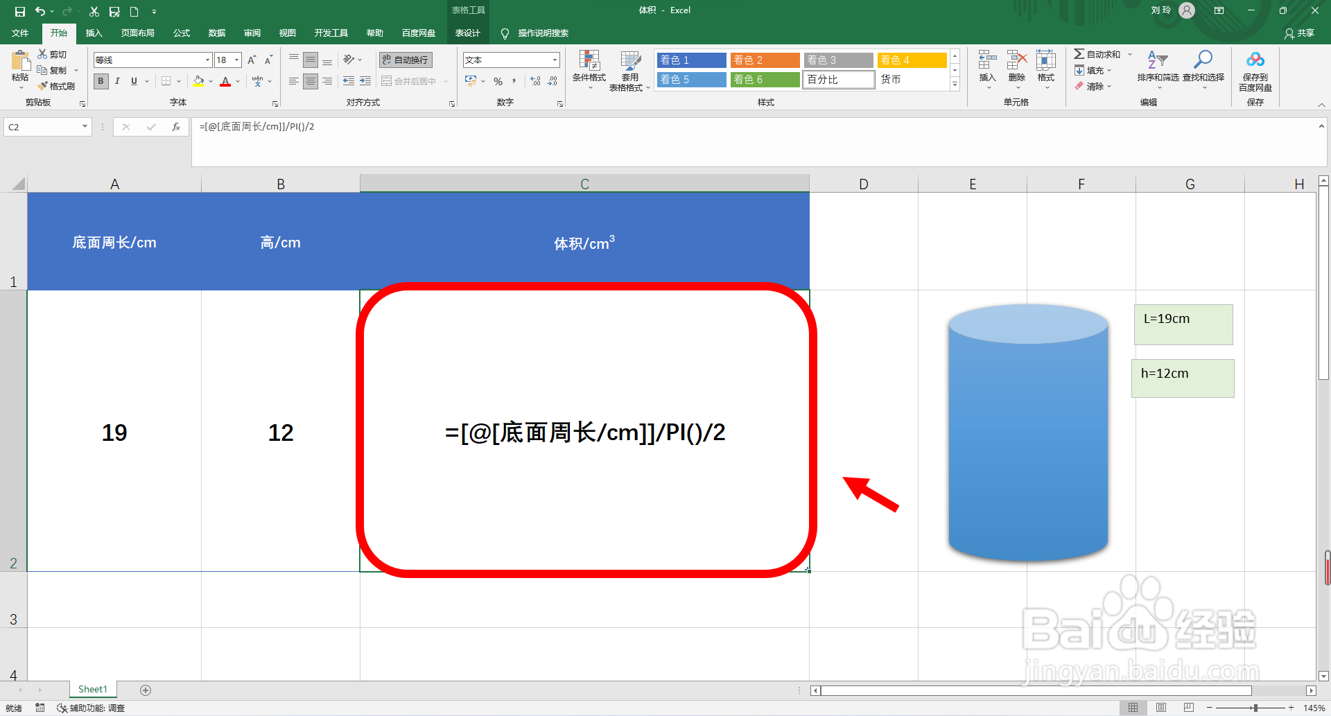Expand the cell styles gallery more arrow
1331x716 pixels.
[x=955, y=85]
